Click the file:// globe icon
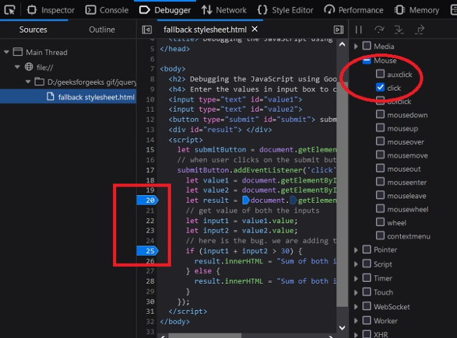Screen dimensions: 457x338 click(29, 67)
